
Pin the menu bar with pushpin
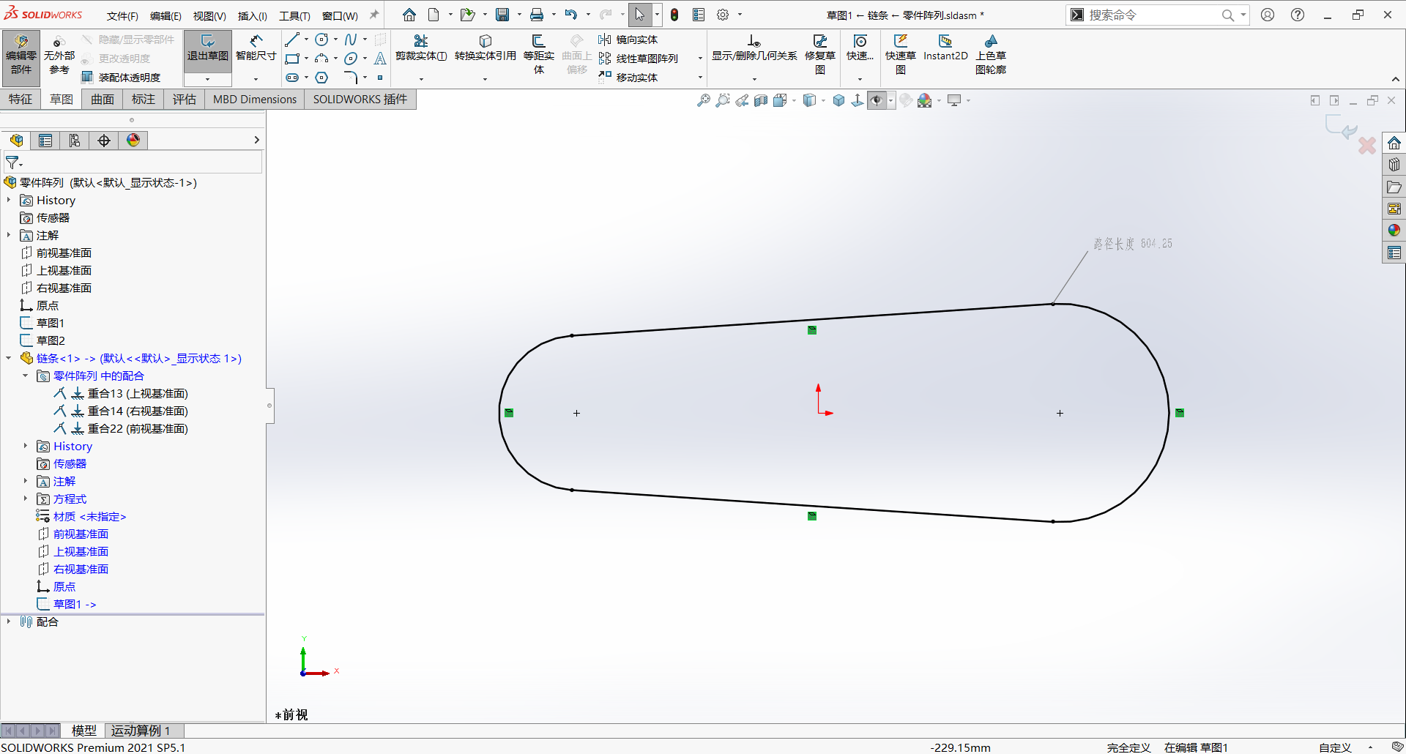374,15
